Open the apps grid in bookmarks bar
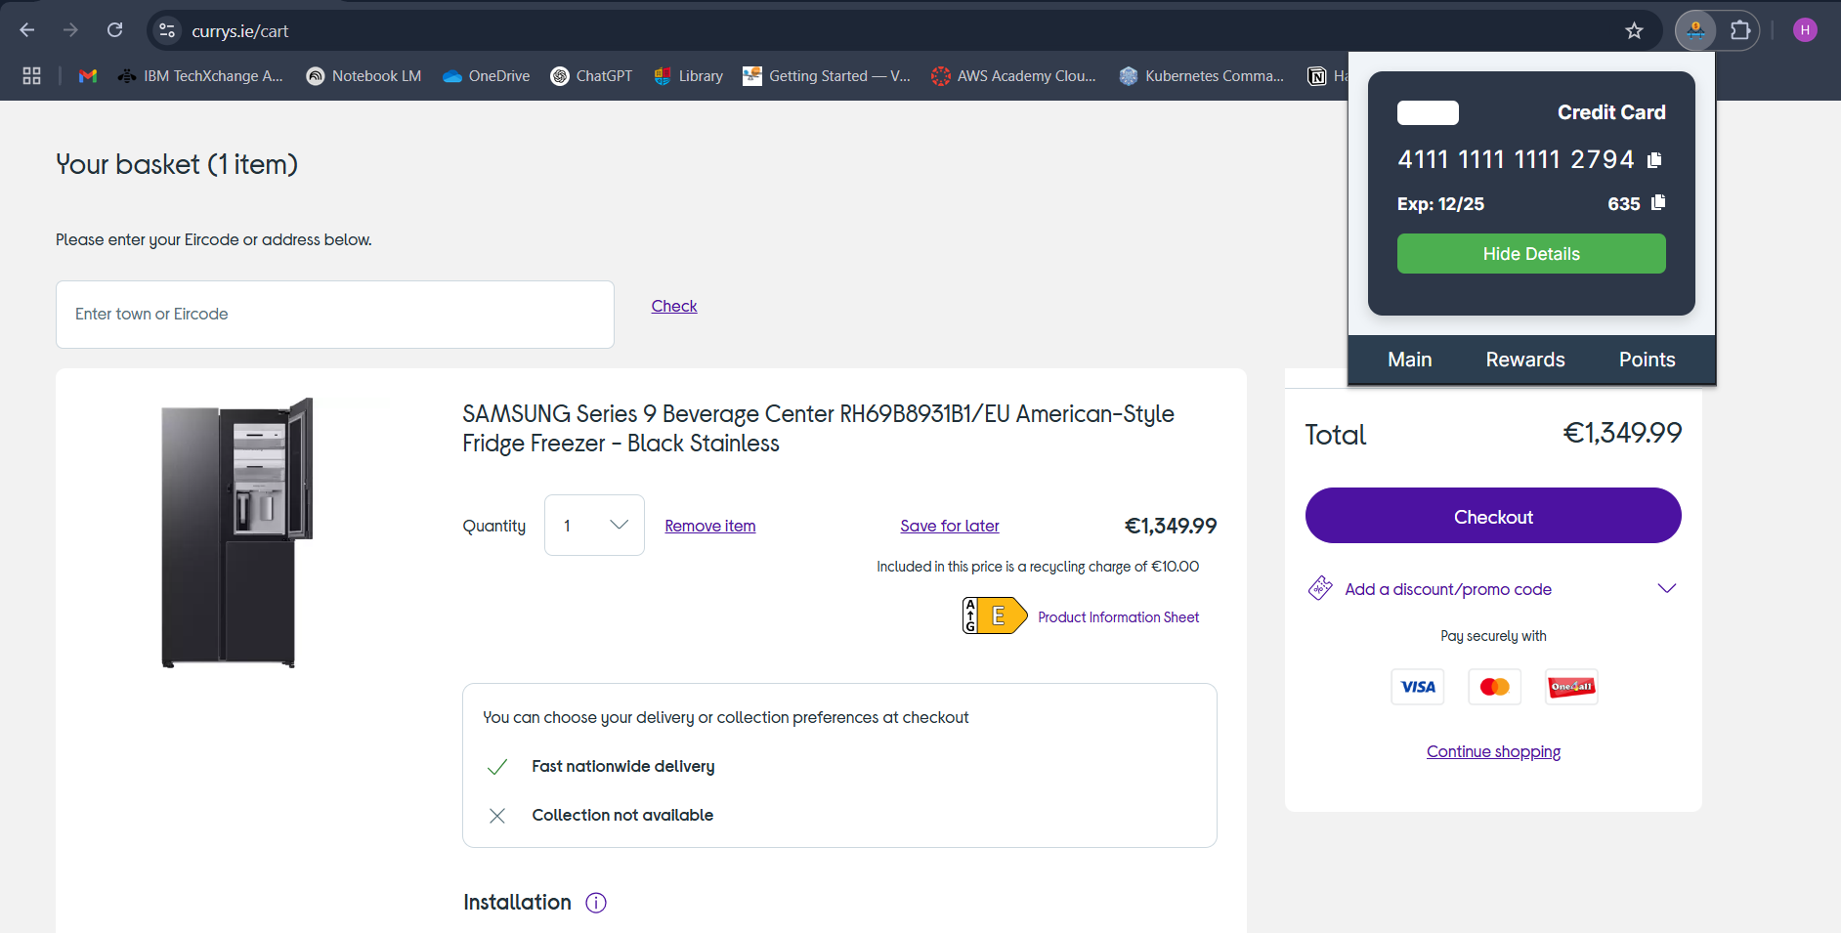Image resolution: width=1841 pixels, height=933 pixels. [x=31, y=76]
